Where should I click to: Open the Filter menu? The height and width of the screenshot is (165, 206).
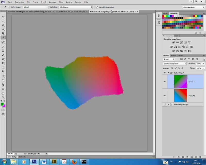(x=61, y=2)
